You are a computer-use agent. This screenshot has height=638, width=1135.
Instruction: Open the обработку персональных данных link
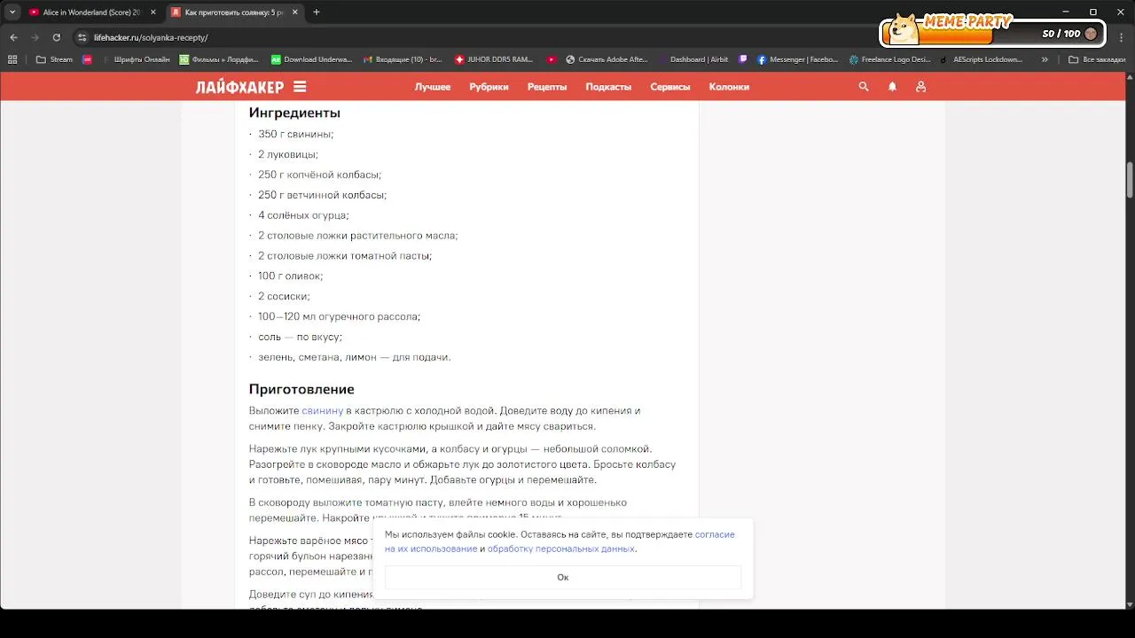click(x=561, y=549)
